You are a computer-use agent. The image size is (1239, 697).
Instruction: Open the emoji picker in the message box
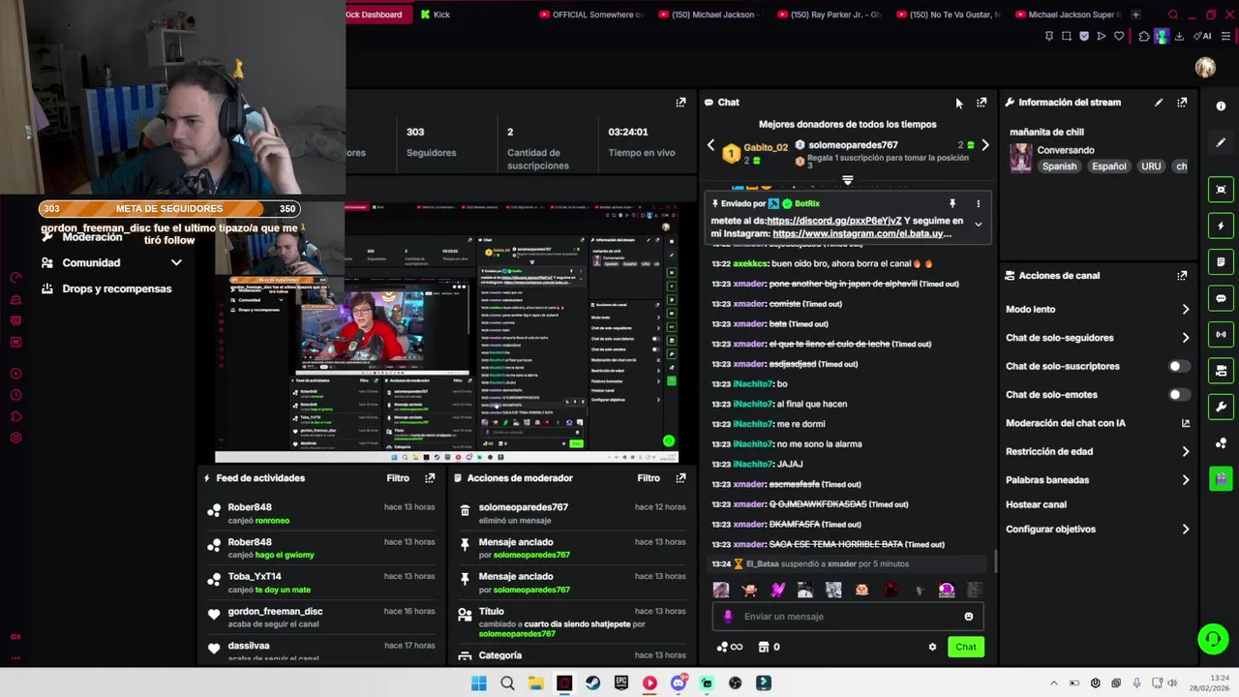(x=968, y=616)
